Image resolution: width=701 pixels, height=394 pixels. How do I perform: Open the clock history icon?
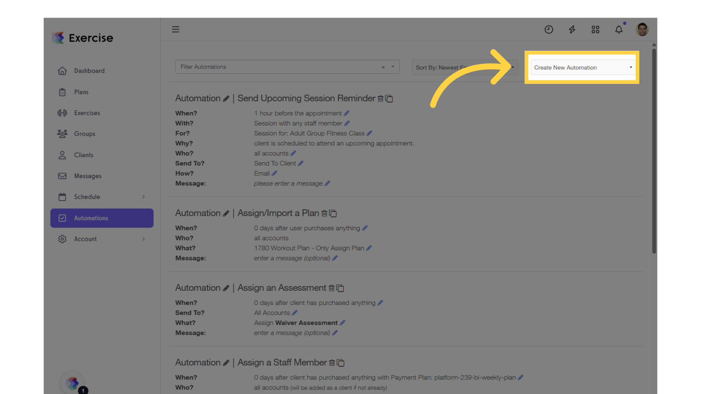tap(549, 30)
